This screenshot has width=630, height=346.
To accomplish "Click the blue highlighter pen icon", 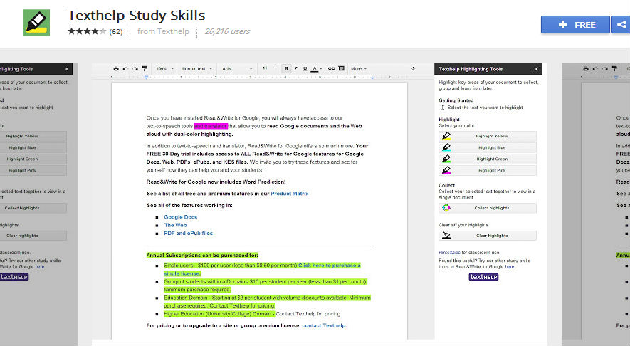I will [x=446, y=147].
